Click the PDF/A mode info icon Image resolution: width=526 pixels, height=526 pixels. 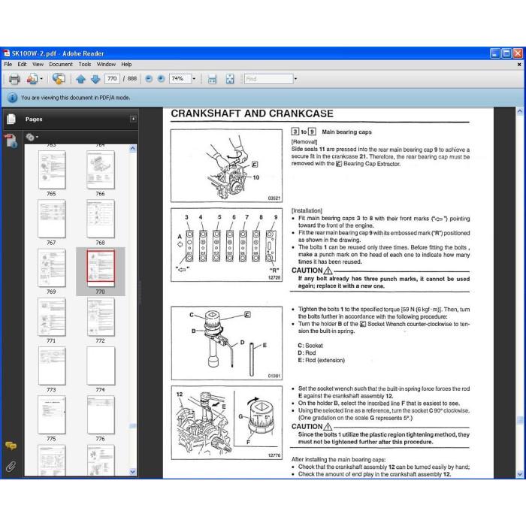[x=12, y=98]
